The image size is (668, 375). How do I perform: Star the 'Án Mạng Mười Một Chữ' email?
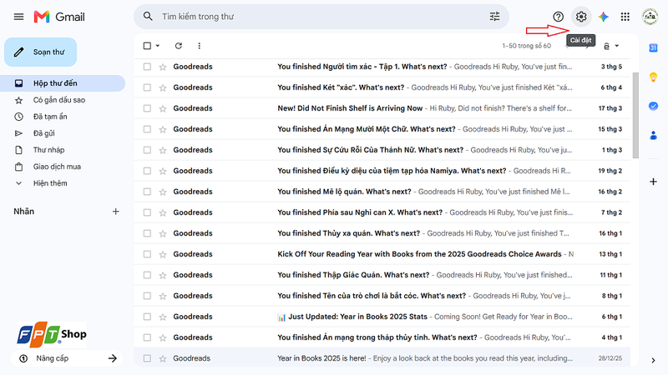[x=163, y=129]
